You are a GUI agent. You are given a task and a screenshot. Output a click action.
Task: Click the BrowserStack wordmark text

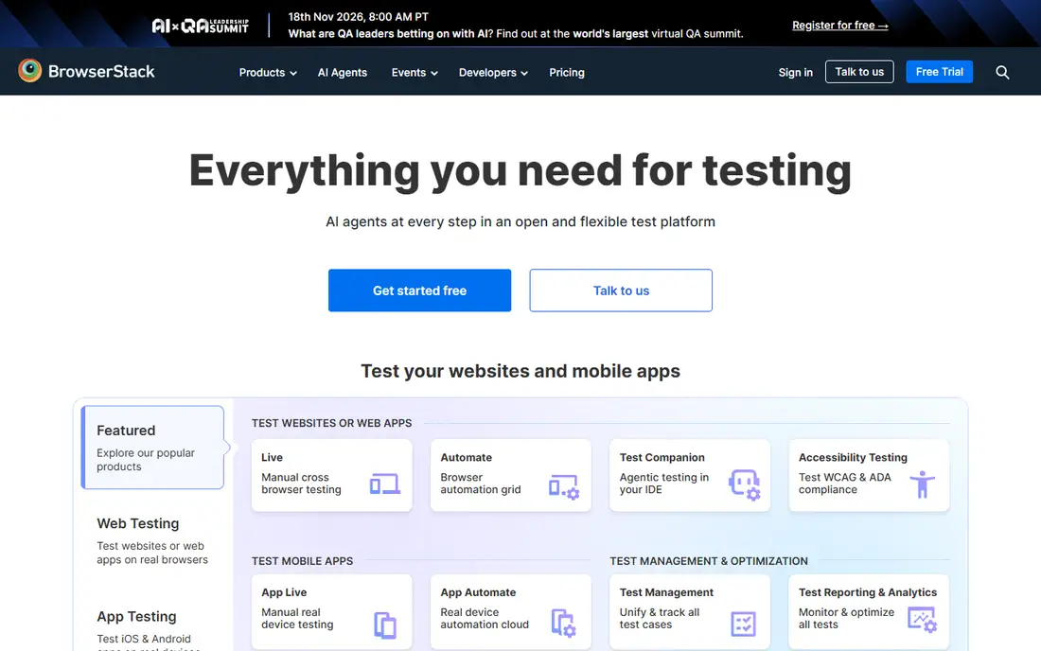tap(101, 71)
